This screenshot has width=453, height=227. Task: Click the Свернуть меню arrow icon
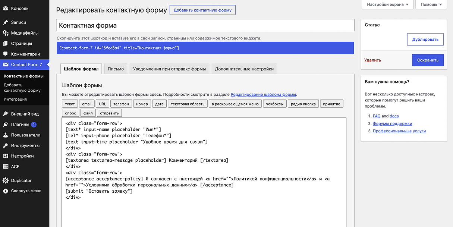tap(6, 191)
